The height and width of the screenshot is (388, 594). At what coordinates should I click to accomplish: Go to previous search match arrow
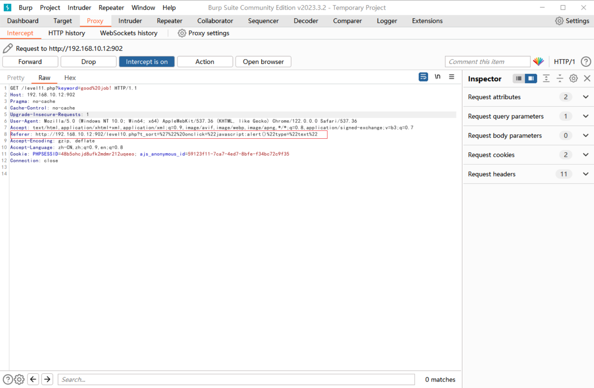click(x=33, y=379)
